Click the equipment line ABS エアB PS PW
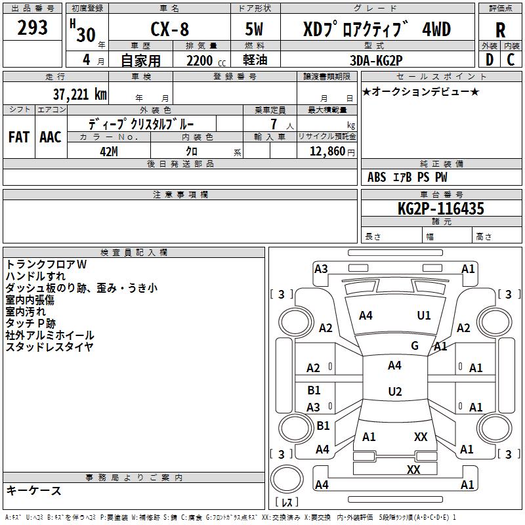Screen dimensions: 525x525 [x=407, y=177]
